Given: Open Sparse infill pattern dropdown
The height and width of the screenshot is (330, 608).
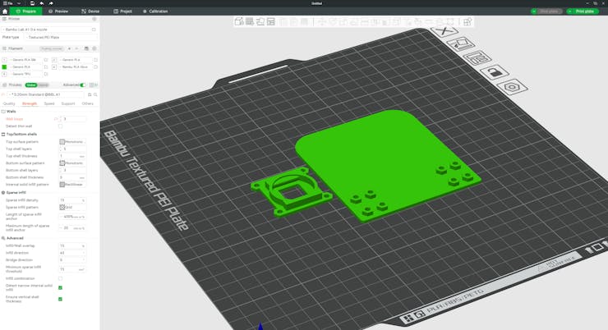Looking at the screenshot, I should point(72,208).
